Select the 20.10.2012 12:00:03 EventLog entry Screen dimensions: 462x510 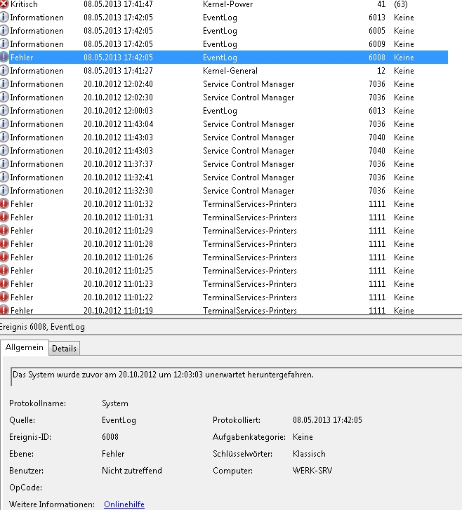click(224, 111)
